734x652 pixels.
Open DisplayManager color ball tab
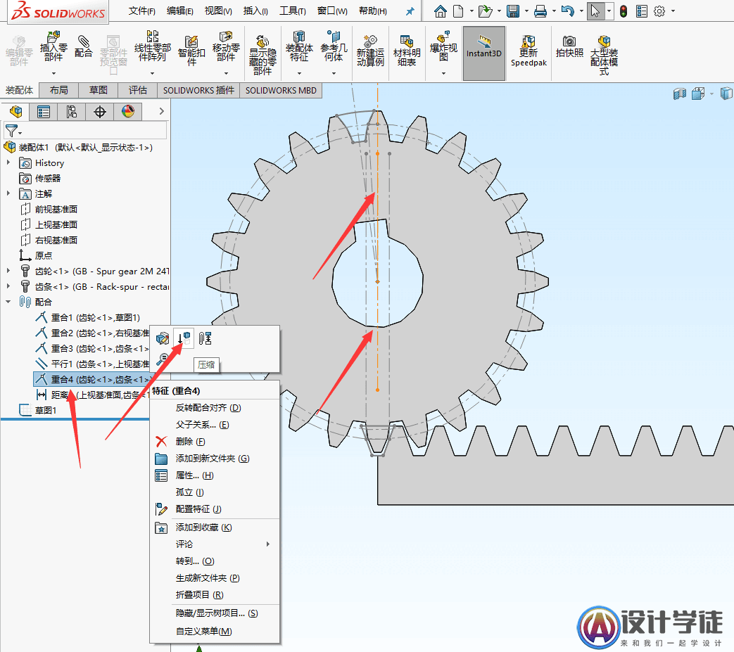[x=128, y=112]
